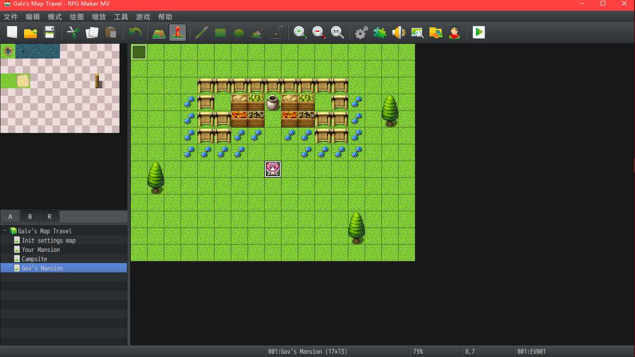
Task: Switch to tileset tab R
Action: (49, 217)
